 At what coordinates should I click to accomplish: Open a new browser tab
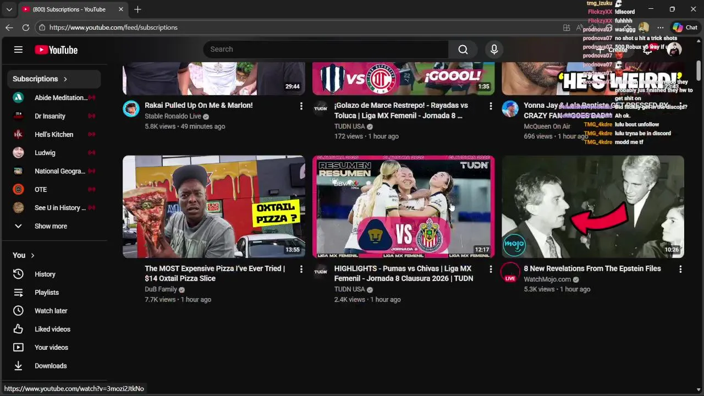(137, 9)
